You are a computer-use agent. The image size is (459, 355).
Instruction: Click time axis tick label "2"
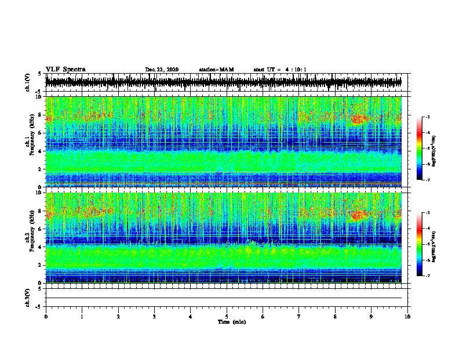click(x=118, y=317)
